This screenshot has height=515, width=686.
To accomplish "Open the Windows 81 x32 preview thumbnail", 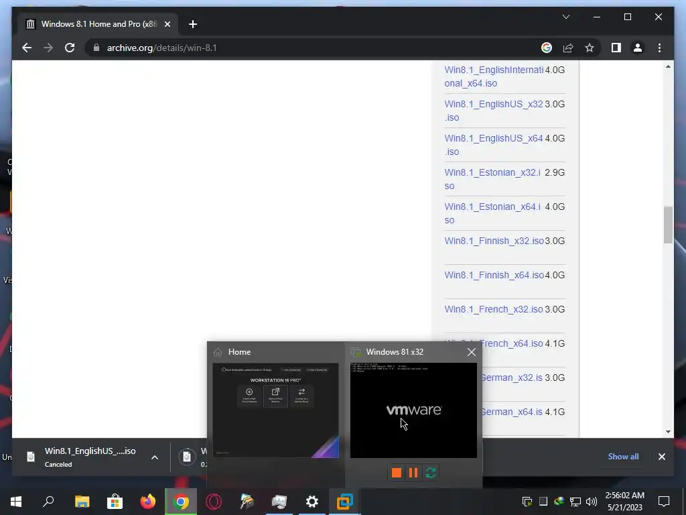I will coord(413,410).
